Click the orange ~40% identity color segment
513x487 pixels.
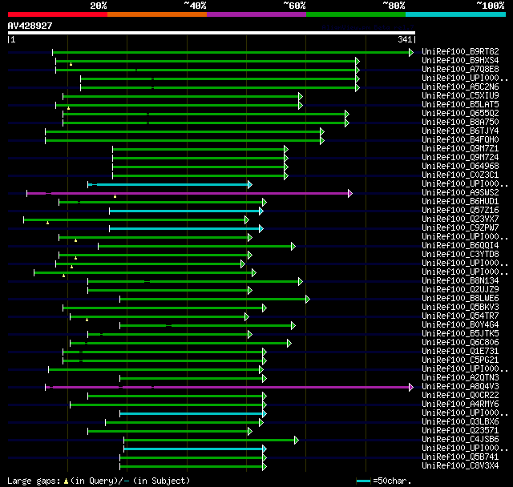point(157,14)
